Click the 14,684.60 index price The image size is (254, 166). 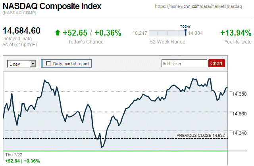point(21,31)
